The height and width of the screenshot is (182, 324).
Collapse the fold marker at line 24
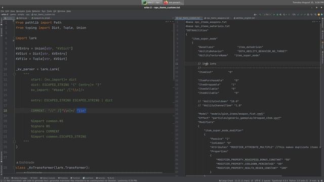[14, 142]
